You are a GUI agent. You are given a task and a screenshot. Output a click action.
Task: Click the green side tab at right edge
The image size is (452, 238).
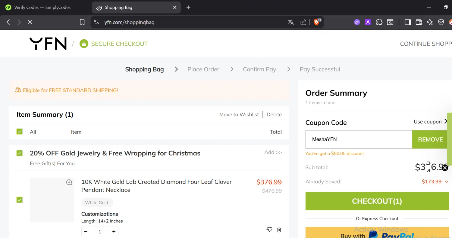click(x=450, y=139)
